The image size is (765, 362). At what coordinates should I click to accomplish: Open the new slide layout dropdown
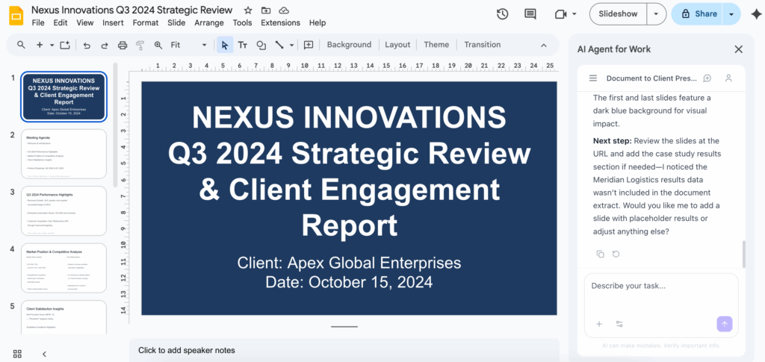tap(52, 45)
